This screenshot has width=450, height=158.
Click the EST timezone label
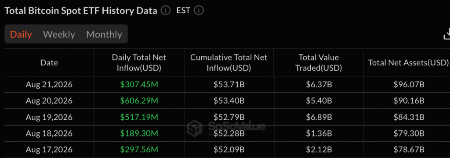[183, 11]
